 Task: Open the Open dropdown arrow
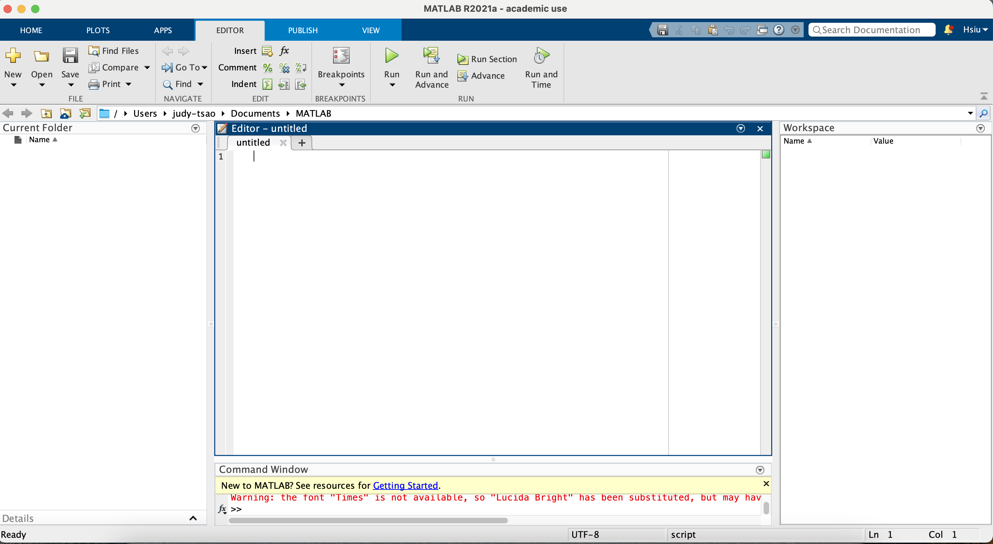41,85
